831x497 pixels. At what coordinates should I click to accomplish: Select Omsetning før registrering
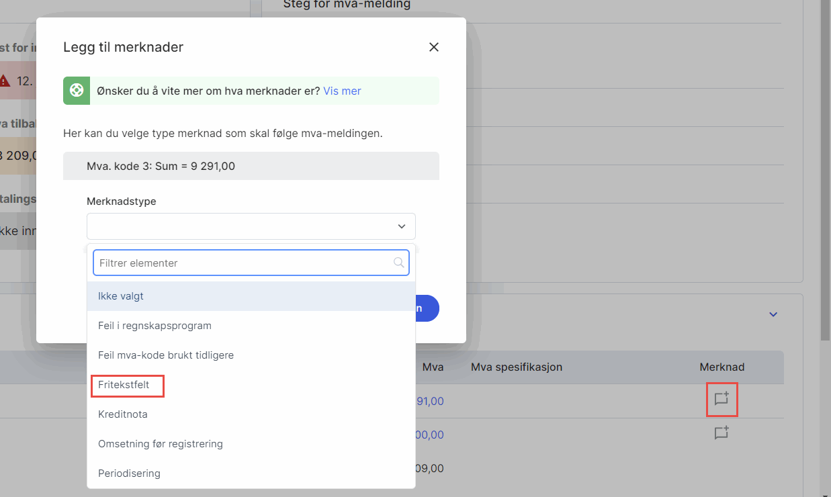click(161, 444)
